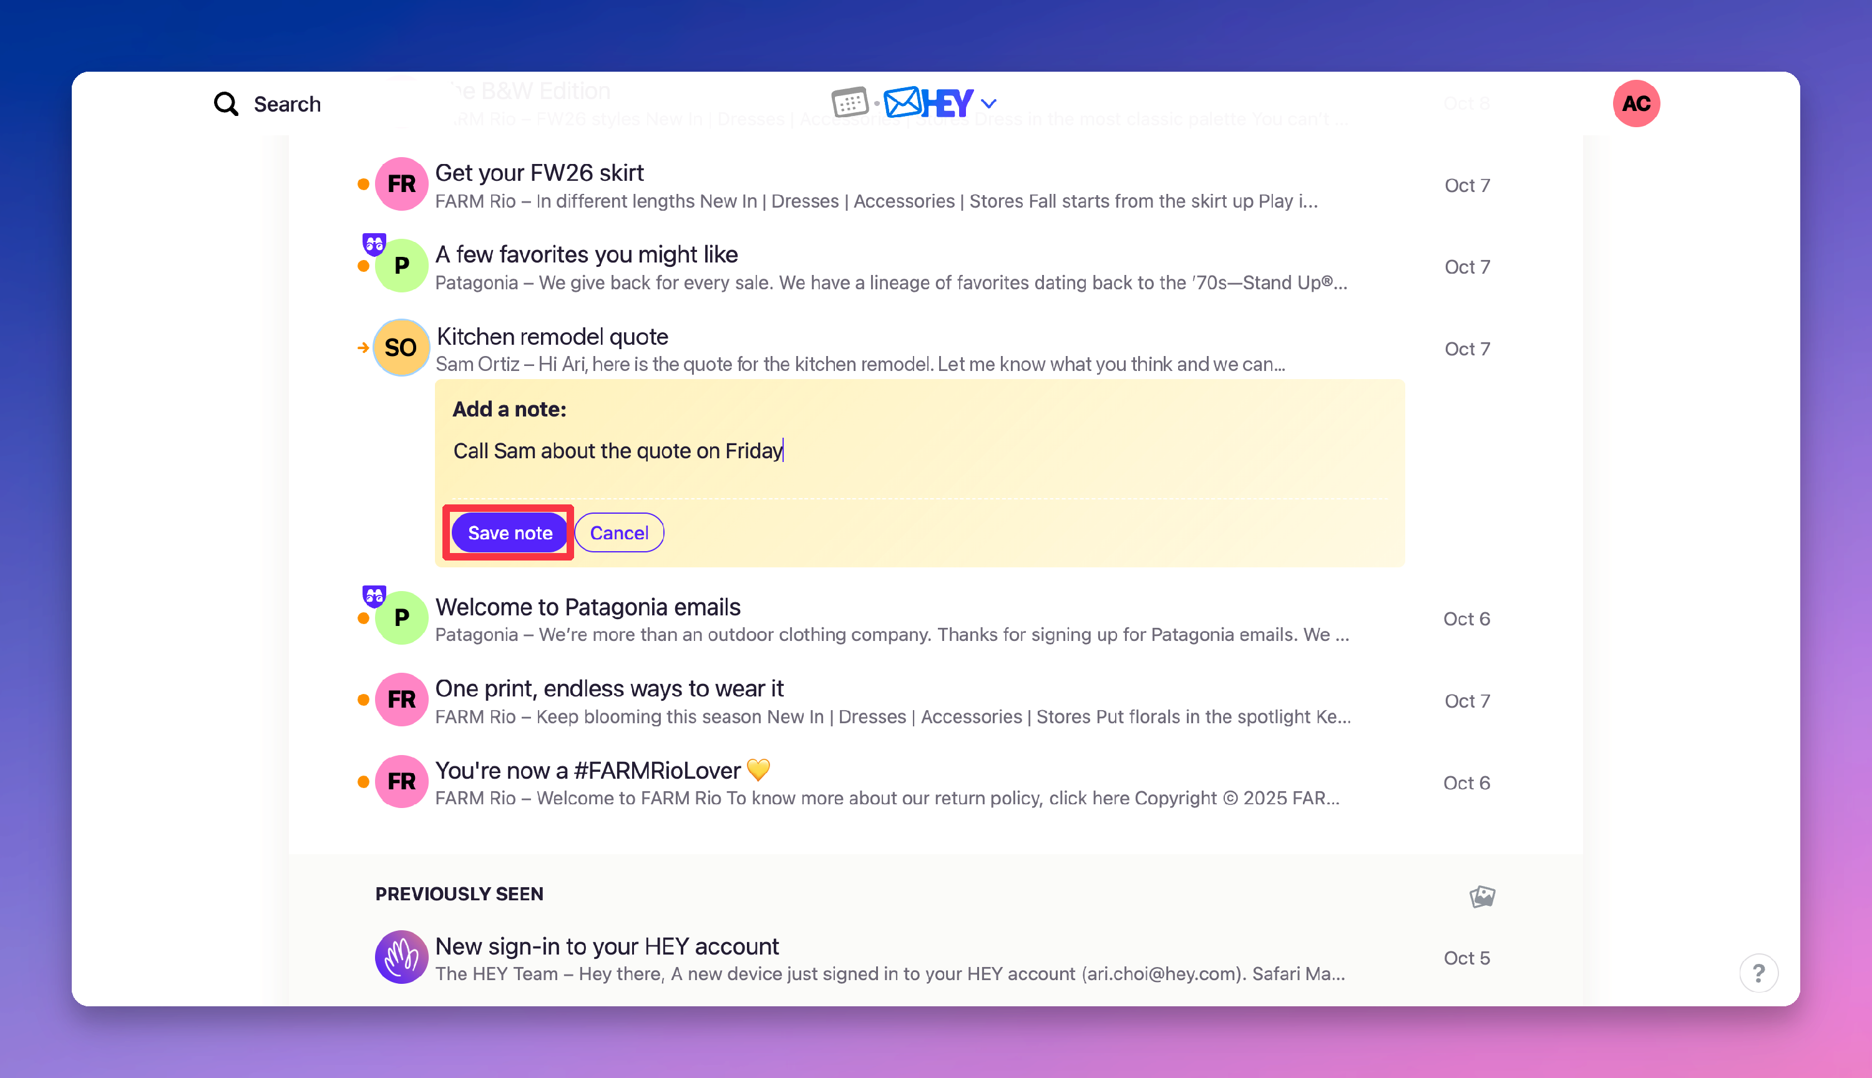Click unread dot on FW26 skirt email

point(363,183)
